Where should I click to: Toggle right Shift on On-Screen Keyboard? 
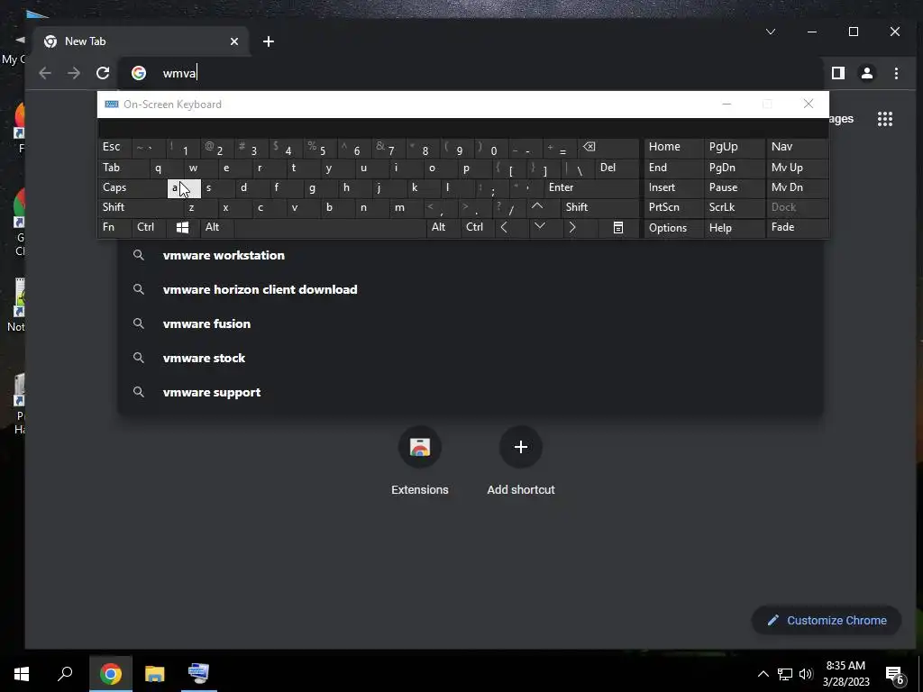tap(599, 207)
